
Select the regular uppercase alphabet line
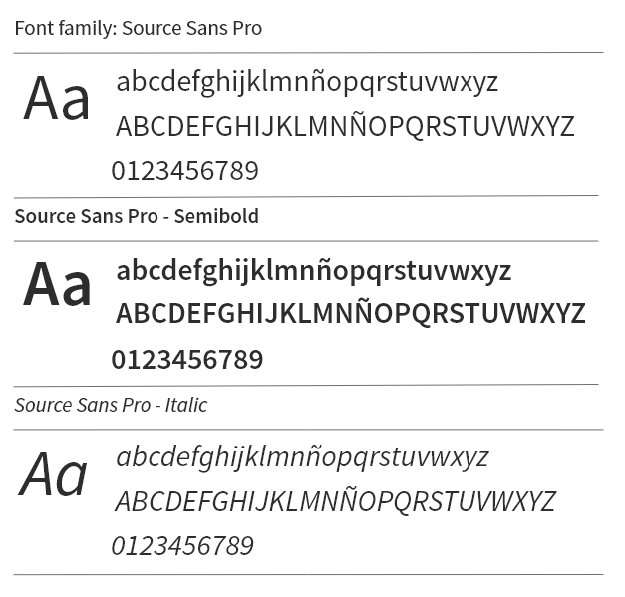coord(345,124)
